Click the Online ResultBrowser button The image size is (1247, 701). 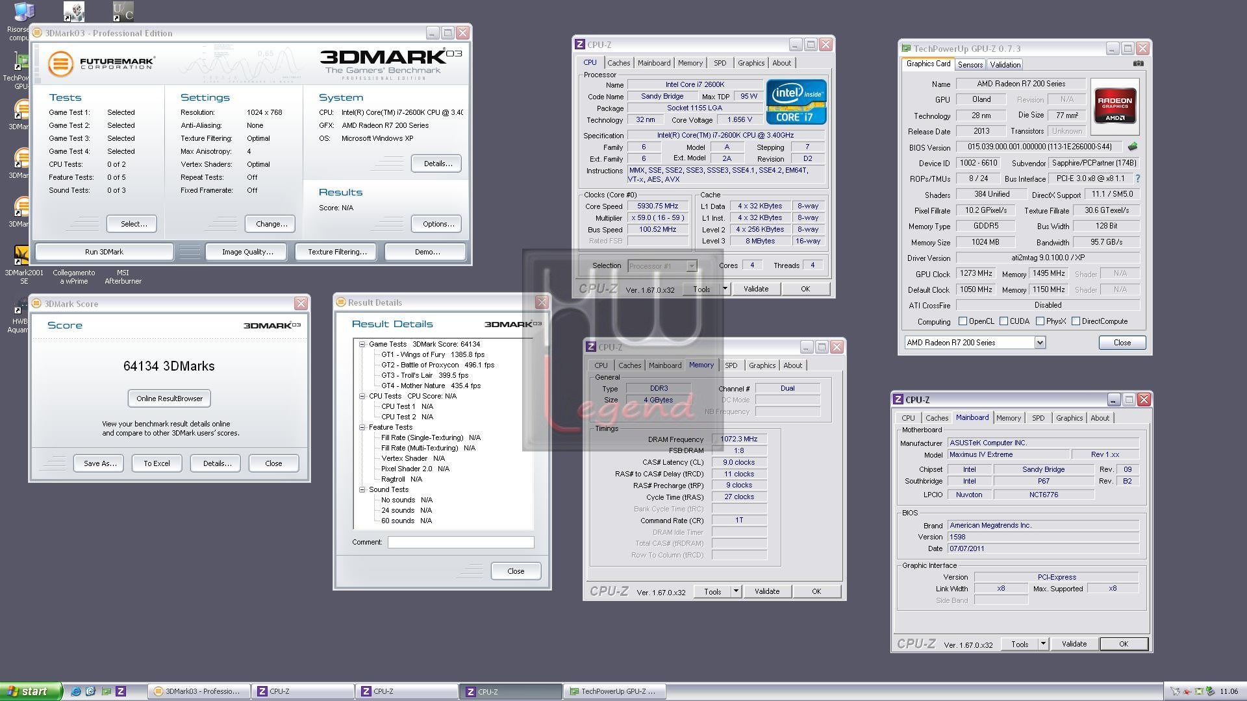pos(170,399)
